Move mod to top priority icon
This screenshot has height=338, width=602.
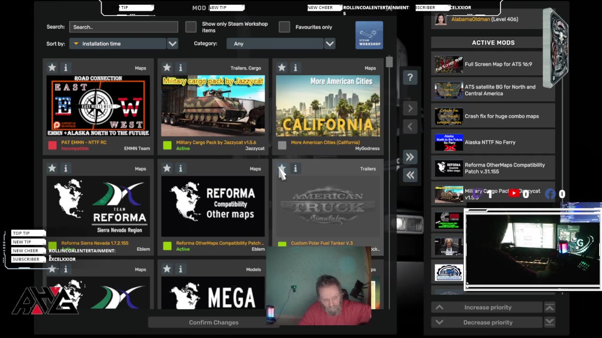tap(549, 307)
